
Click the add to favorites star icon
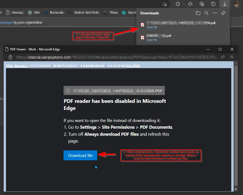[x=164, y=4]
